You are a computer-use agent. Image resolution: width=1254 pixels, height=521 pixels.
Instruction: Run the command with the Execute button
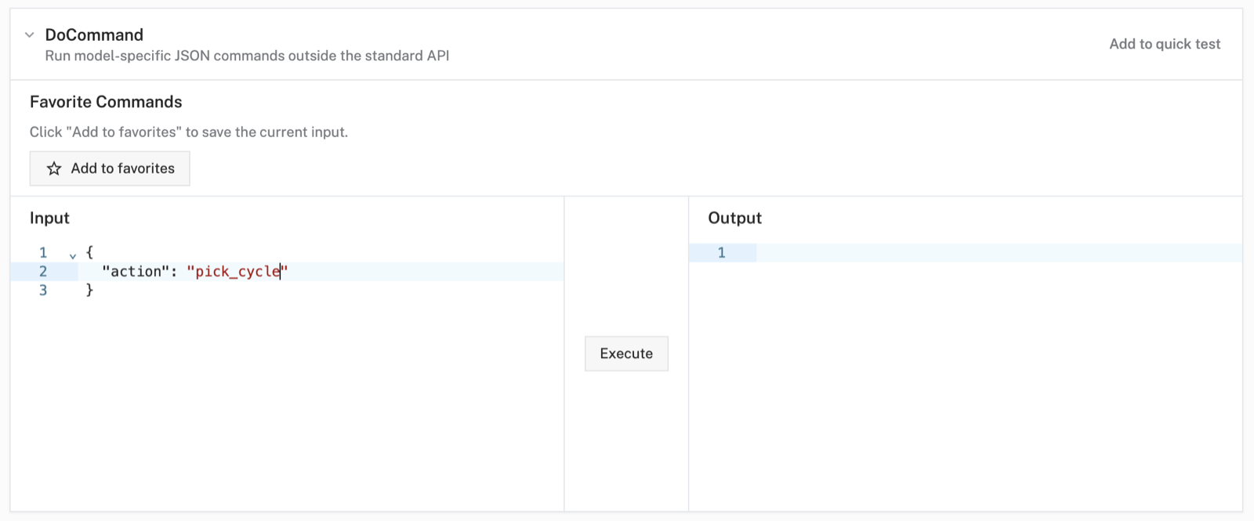(626, 353)
